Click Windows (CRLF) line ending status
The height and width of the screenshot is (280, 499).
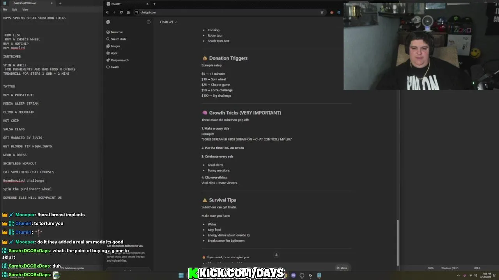pos(449,268)
